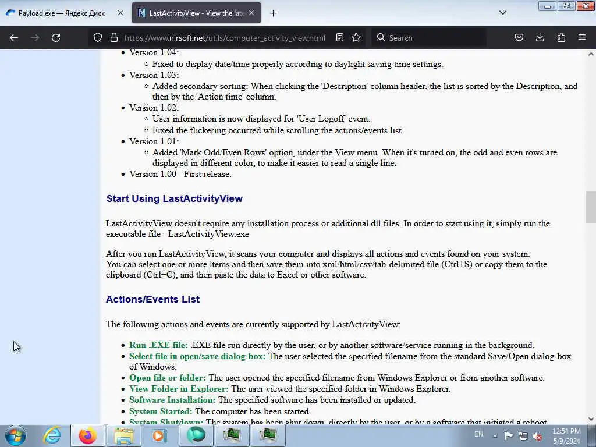The width and height of the screenshot is (596, 447).
Task: Click the 'Version 1.02:' list item
Action: pyautogui.click(x=154, y=108)
